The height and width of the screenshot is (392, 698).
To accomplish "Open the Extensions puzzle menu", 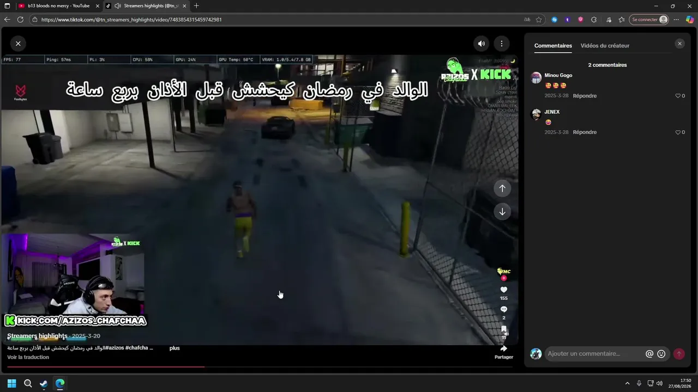I will pyautogui.click(x=594, y=20).
